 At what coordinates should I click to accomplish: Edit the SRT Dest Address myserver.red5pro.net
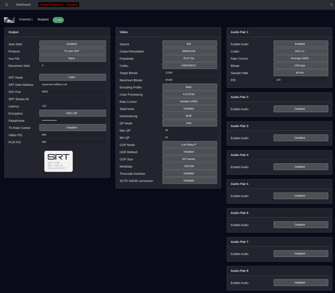(x=72, y=84)
